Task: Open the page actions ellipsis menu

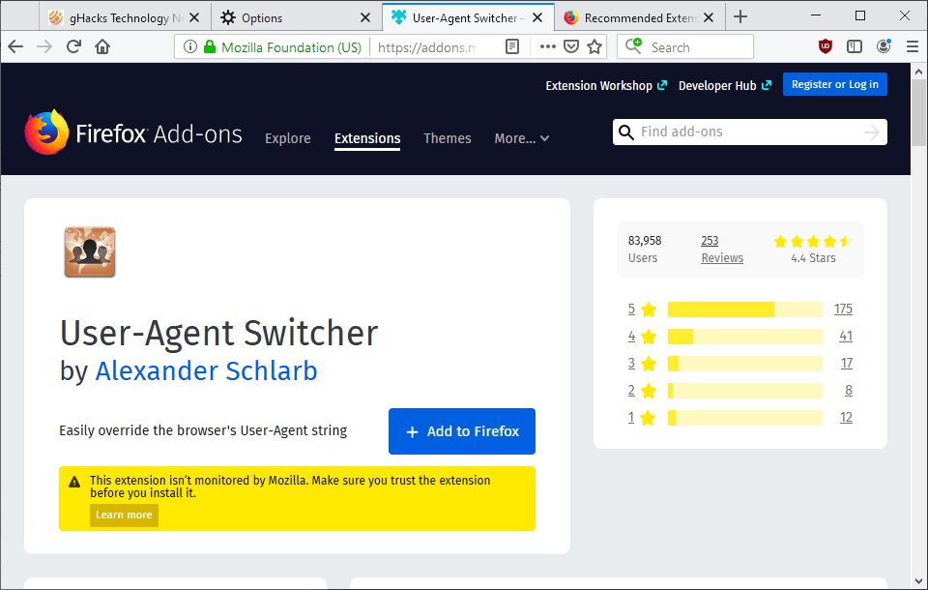Action: pos(547,45)
